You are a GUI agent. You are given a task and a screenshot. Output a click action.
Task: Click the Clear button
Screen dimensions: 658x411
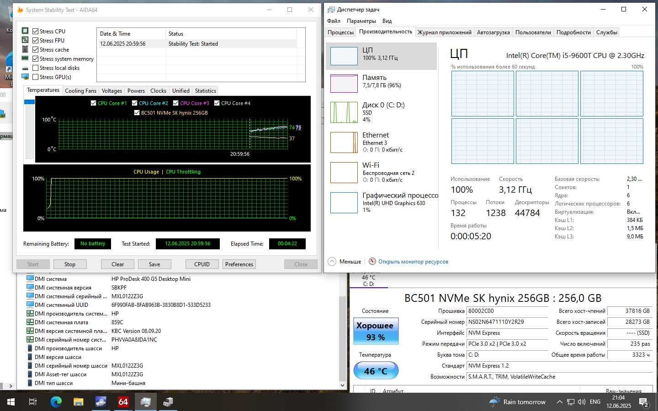point(117,264)
